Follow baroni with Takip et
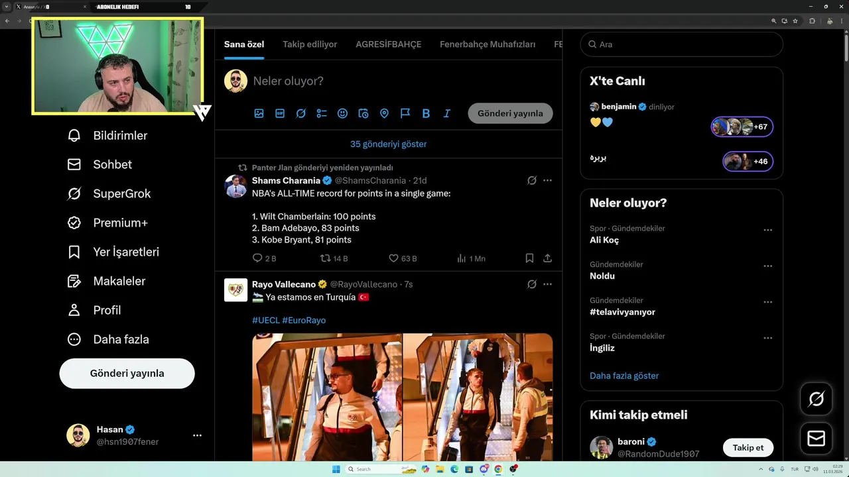The width and height of the screenshot is (849, 477). coord(748,448)
